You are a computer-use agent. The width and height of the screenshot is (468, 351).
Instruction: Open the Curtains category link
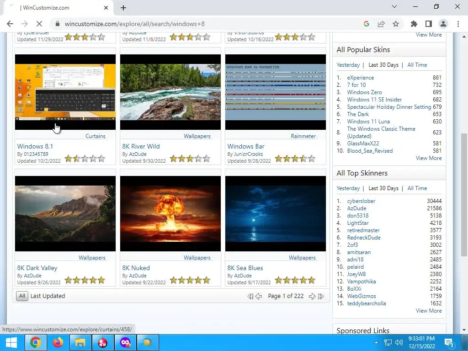pyautogui.click(x=96, y=136)
